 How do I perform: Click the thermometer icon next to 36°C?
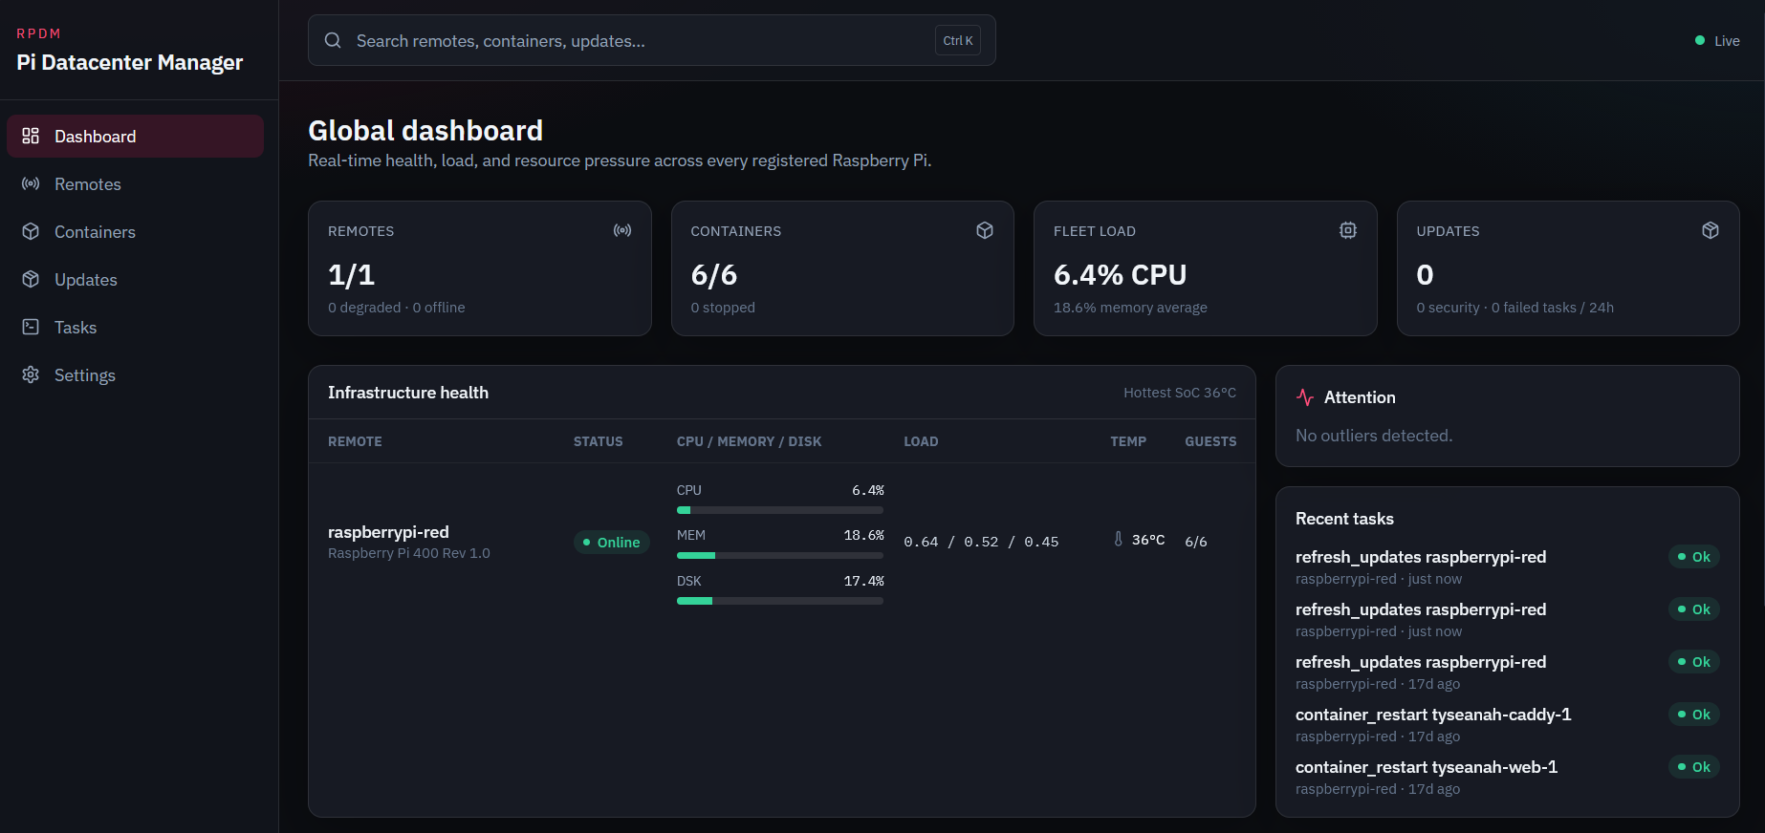1119,540
